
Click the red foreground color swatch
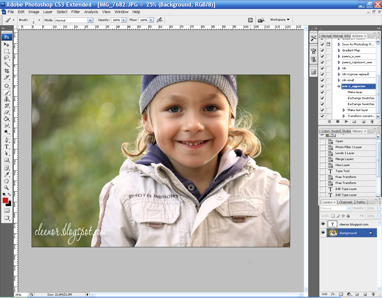pos(5,200)
